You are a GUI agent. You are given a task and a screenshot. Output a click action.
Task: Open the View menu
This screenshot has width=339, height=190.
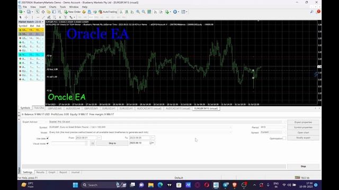click(x=33, y=7)
